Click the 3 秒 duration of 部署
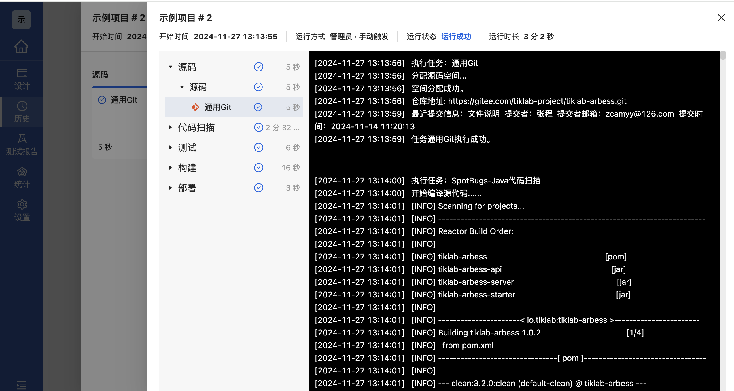This screenshot has height=391, width=734. click(293, 188)
